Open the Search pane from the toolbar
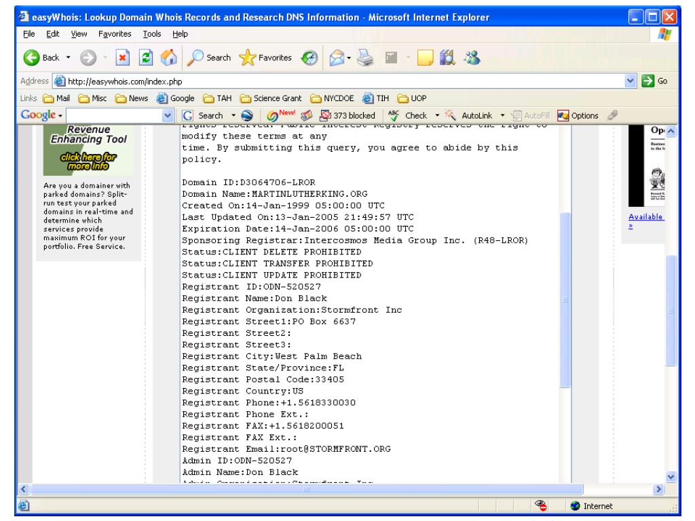Image resolution: width=695 pixels, height=521 pixels. pos(209,58)
